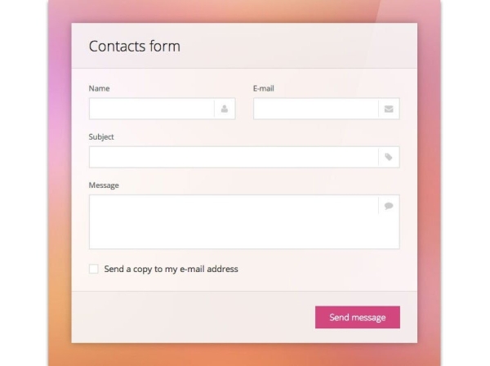Focus the Name input field

[151, 109]
